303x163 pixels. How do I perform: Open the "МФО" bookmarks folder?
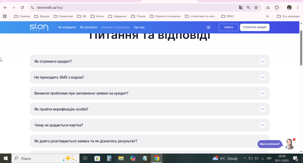tap(227, 16)
